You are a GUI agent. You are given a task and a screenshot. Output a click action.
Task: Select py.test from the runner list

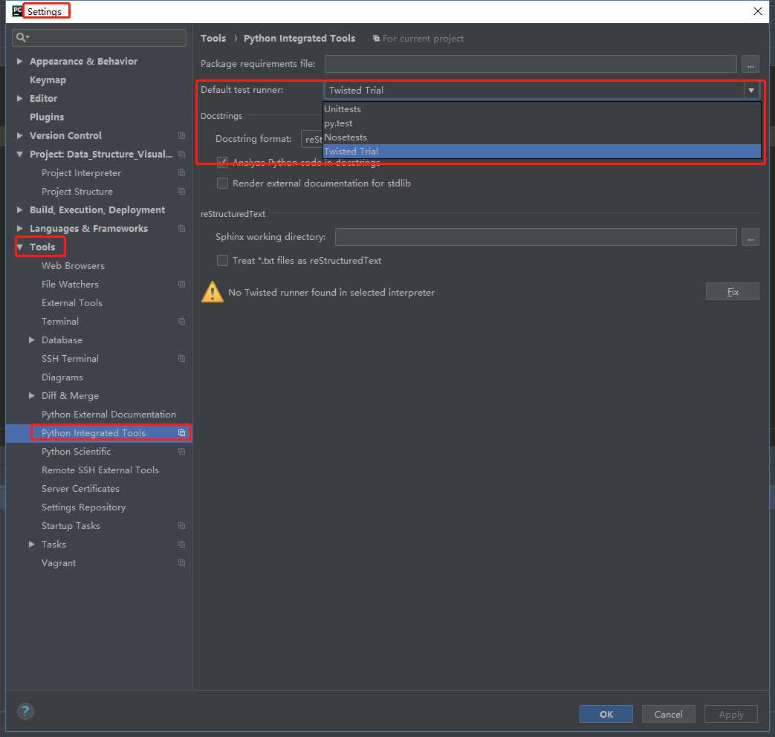tap(542, 123)
